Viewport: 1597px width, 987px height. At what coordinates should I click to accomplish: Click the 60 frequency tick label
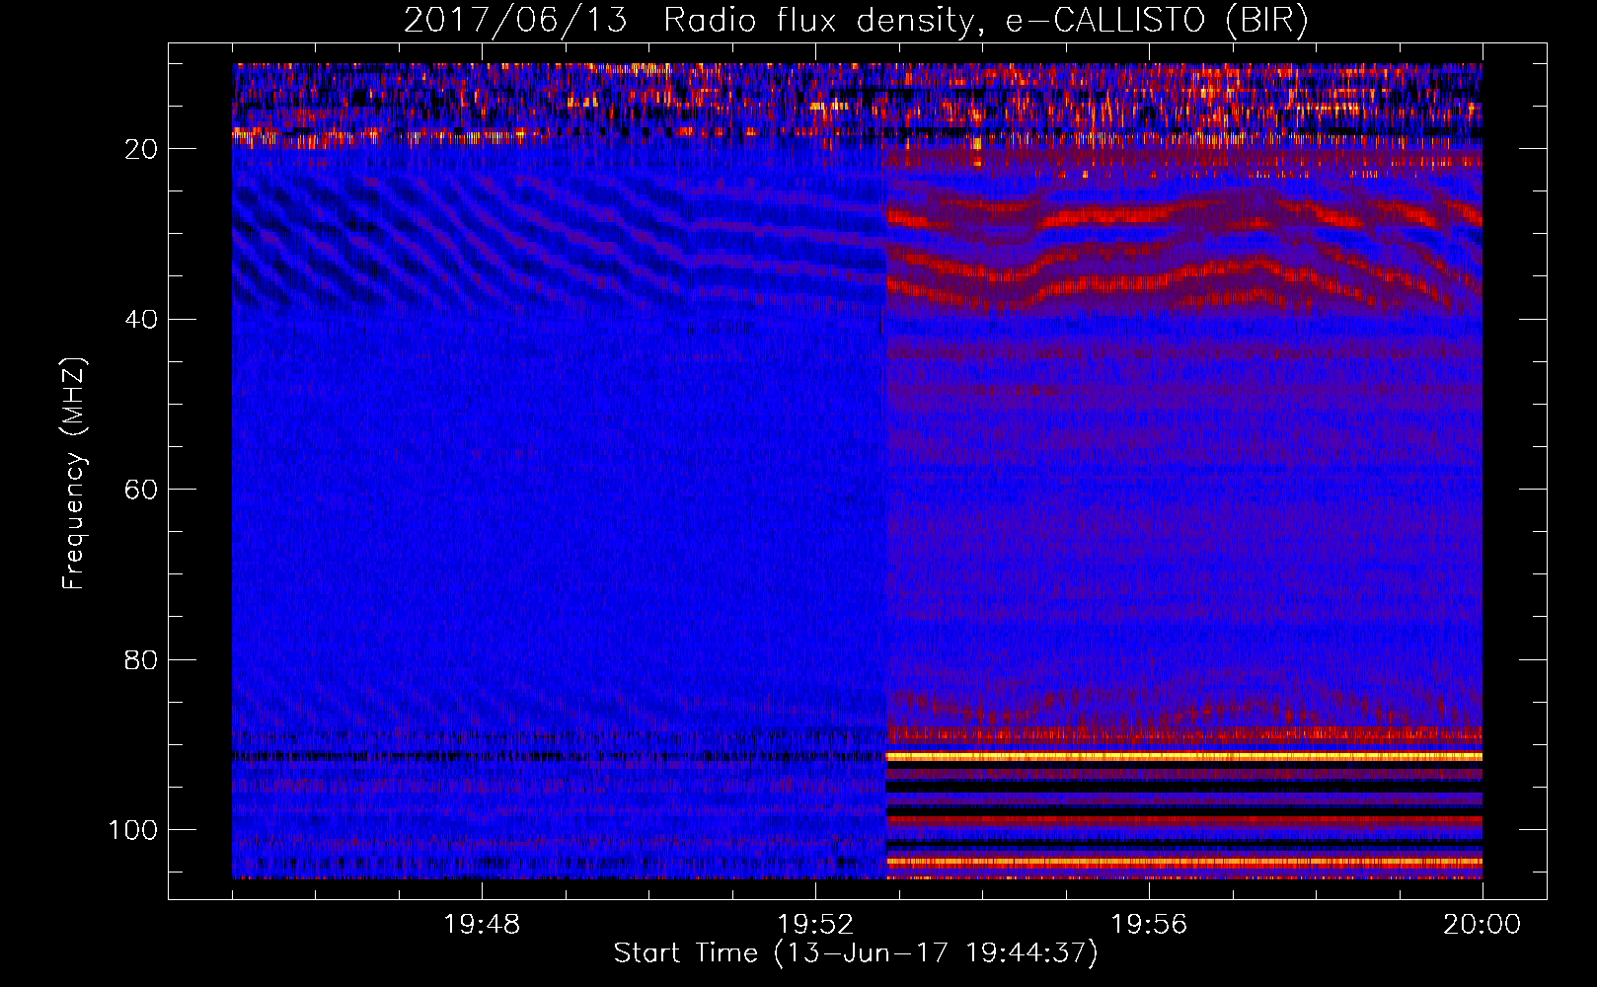point(141,490)
